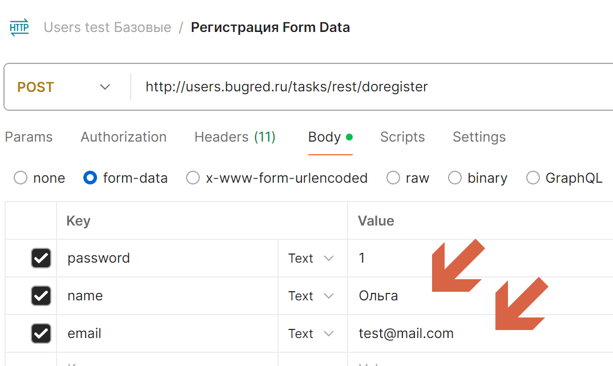The image size is (613, 366).
Task: Toggle the email row checkbox
Action: pos(41,333)
